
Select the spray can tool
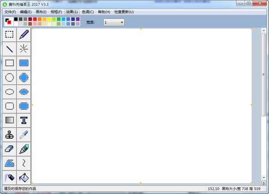(9, 177)
